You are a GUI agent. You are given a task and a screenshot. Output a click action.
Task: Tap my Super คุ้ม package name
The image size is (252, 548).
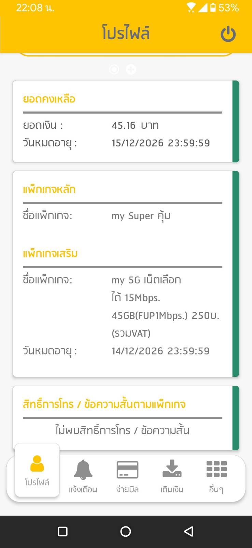click(141, 216)
